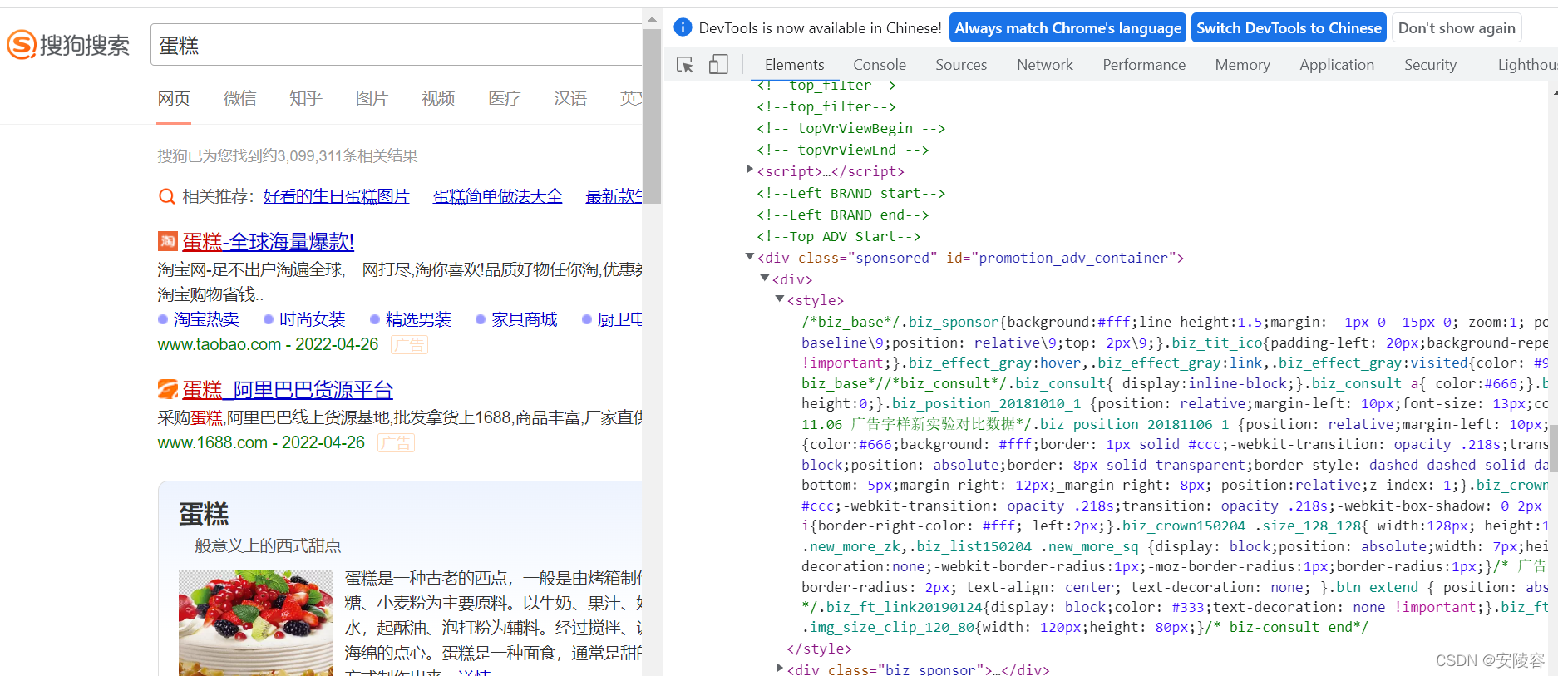
Task: Open the 蛋糕简单做法大全 related link
Action: point(497,196)
